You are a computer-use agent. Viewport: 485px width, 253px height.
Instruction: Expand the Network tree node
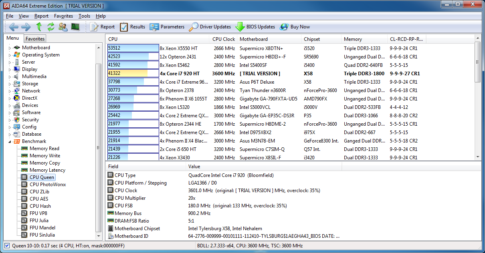coord(10,91)
